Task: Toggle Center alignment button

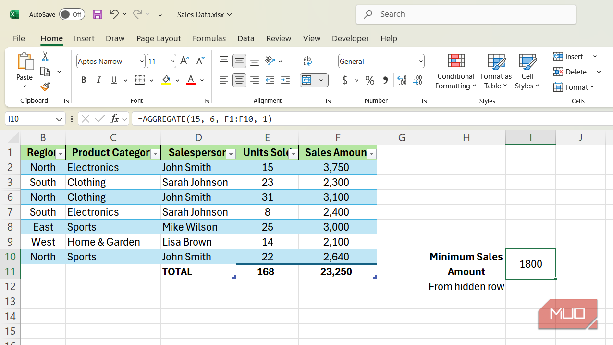Action: coord(239,80)
